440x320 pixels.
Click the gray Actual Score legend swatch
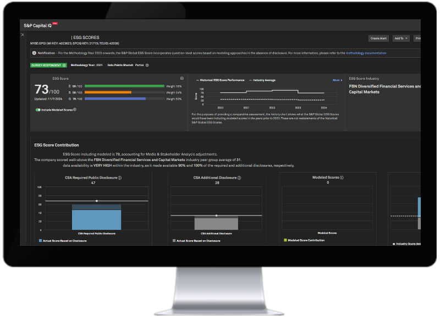pyautogui.click(x=174, y=241)
